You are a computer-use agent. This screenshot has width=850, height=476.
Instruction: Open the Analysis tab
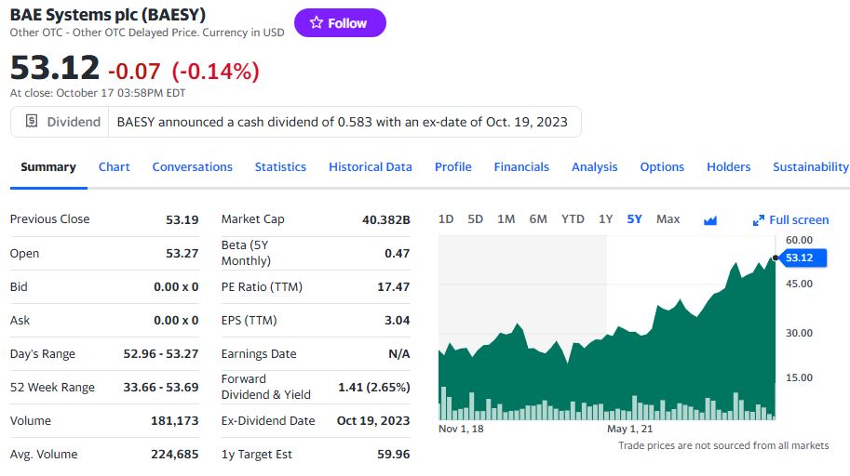(x=594, y=166)
